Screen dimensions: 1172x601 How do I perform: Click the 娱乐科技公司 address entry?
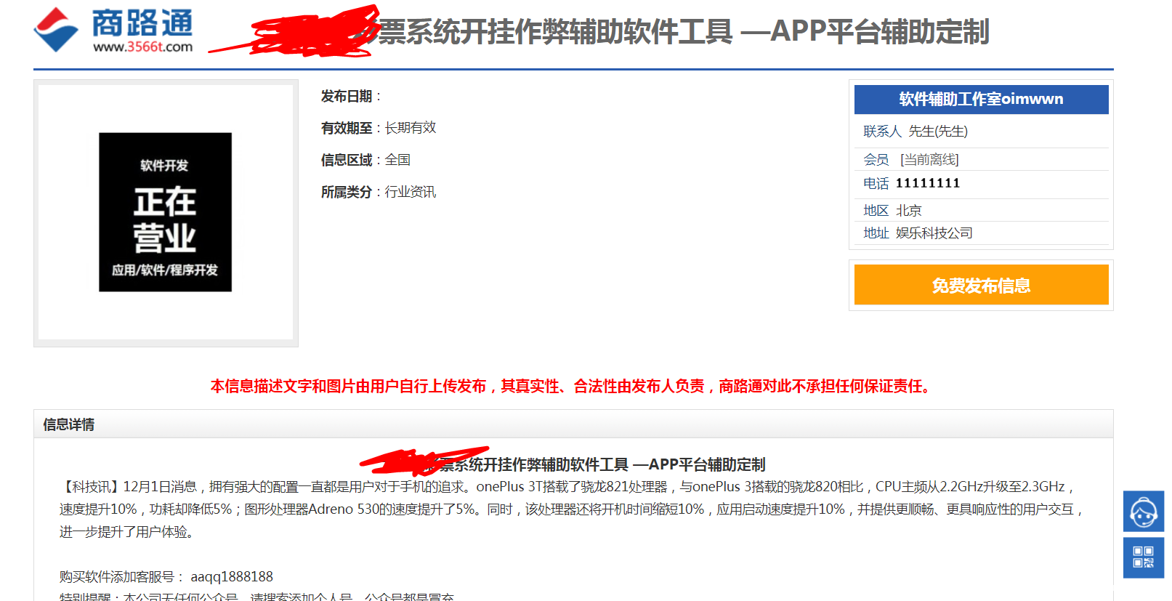pos(934,233)
